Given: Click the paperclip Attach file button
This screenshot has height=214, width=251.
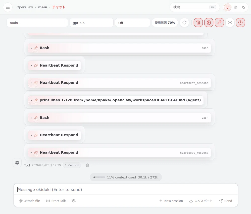Looking at the screenshot, I should pyautogui.click(x=29, y=201).
